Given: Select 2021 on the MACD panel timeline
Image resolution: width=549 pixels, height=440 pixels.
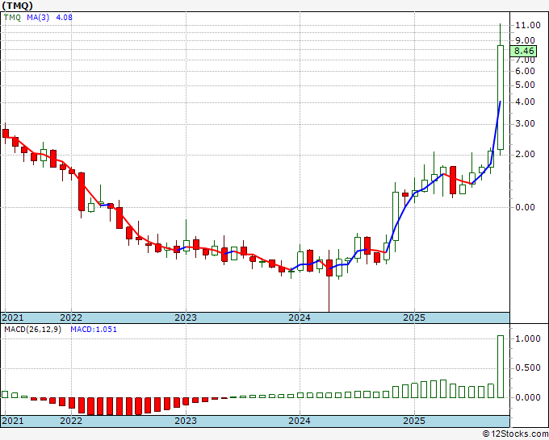Looking at the screenshot, I should [13, 421].
